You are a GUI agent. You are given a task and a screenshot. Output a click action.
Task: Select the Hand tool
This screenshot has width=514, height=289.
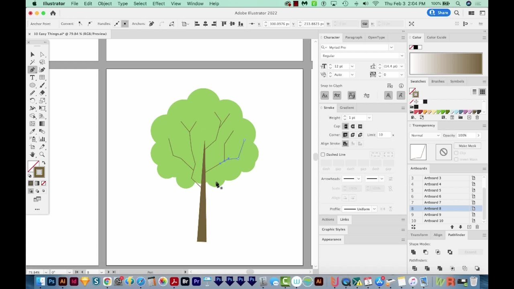(33, 155)
